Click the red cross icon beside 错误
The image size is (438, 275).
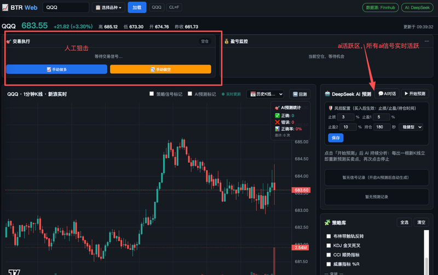tap(277, 122)
